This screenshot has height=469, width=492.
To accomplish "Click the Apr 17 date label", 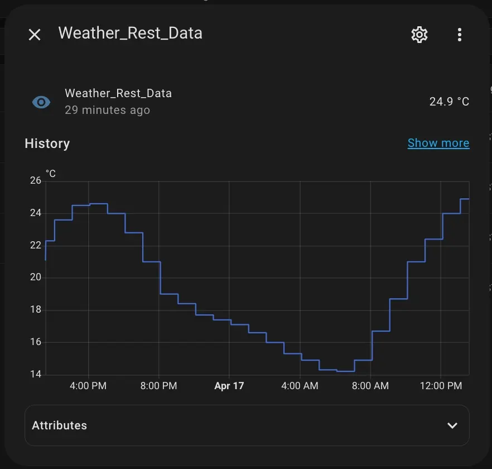I will 229,386.
